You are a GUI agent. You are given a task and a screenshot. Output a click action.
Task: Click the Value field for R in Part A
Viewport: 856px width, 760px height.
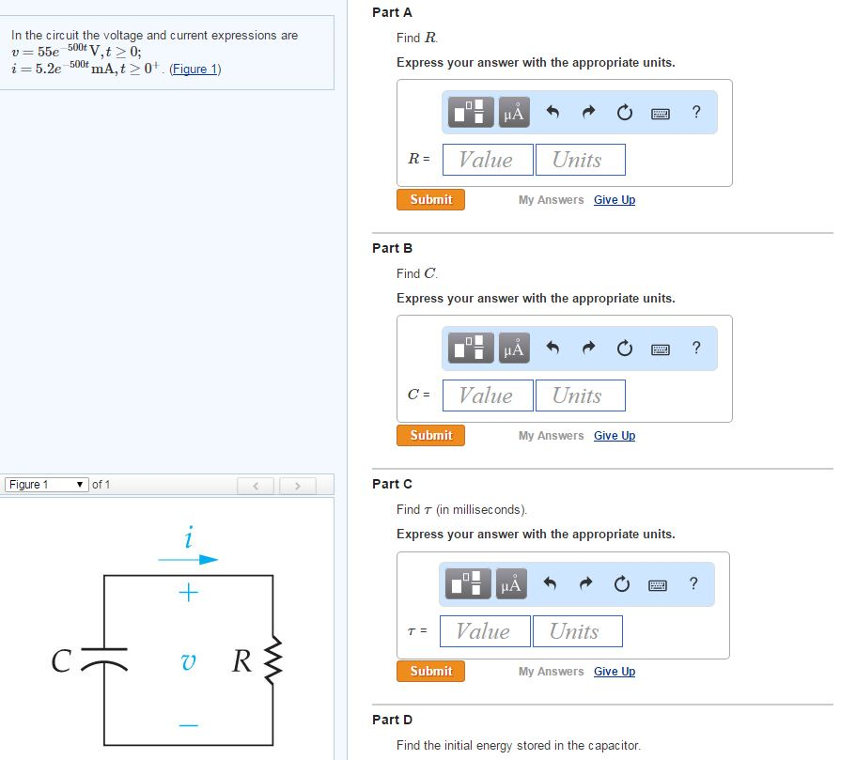point(487,159)
